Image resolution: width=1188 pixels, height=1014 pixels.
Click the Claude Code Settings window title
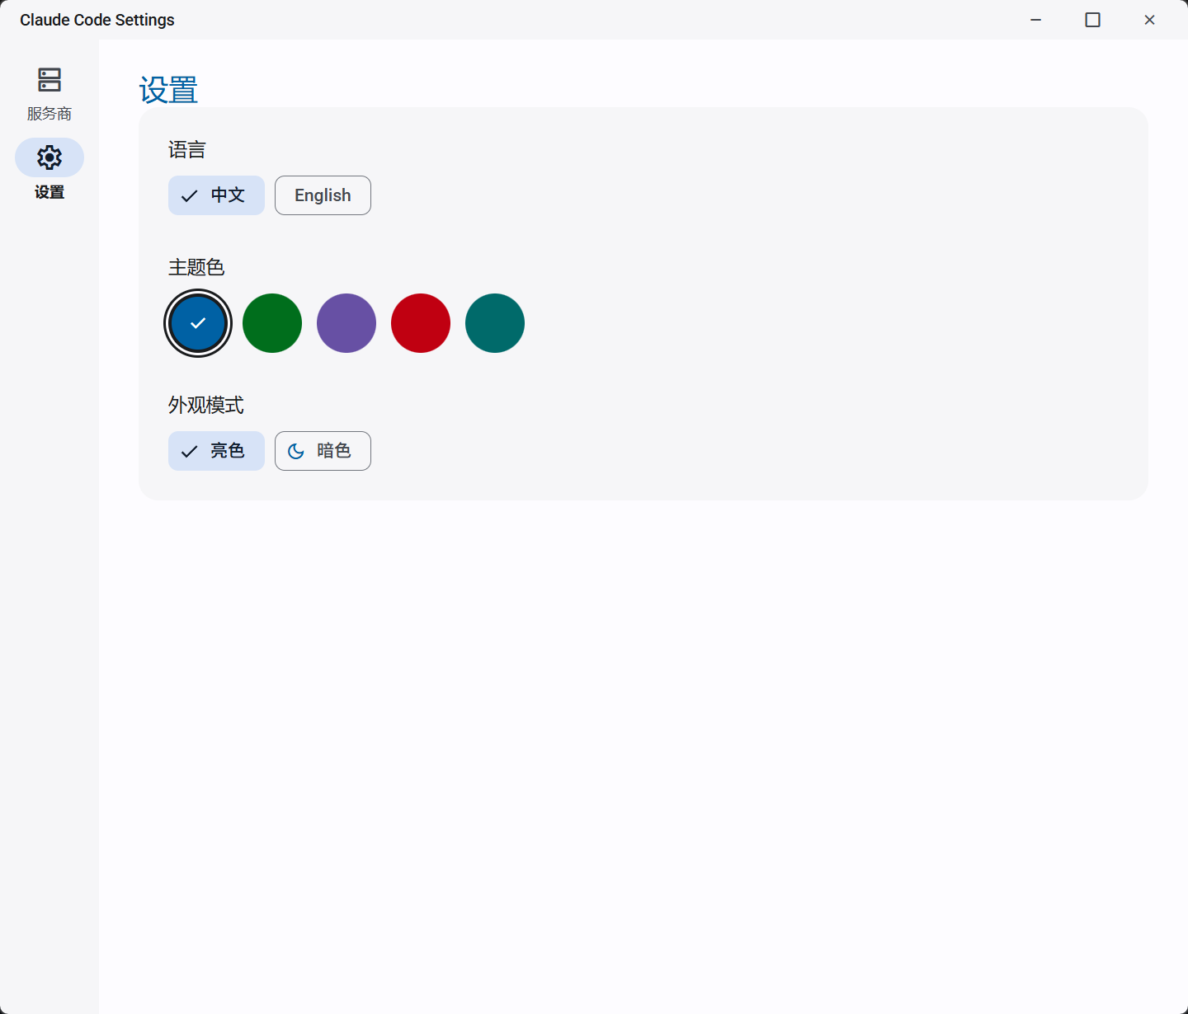[97, 20]
